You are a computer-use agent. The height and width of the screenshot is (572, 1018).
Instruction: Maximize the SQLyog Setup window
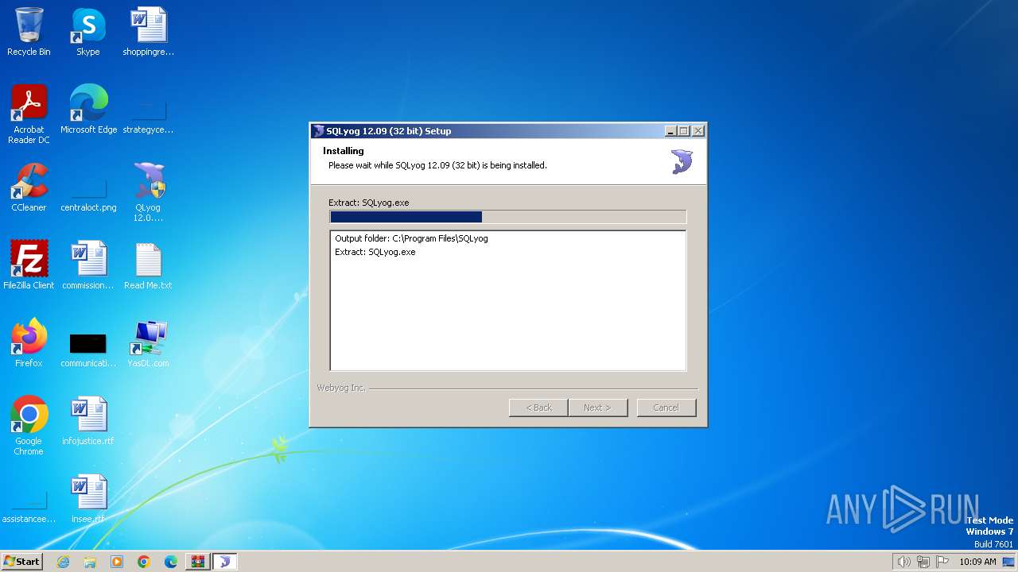[684, 131]
